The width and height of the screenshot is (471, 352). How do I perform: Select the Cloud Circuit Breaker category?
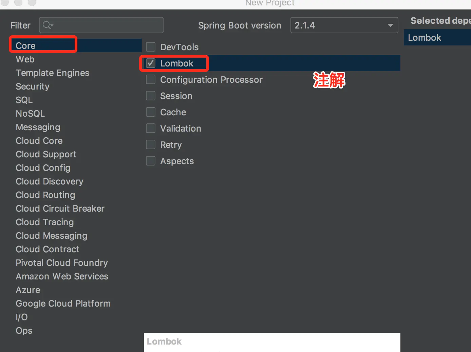click(x=60, y=209)
